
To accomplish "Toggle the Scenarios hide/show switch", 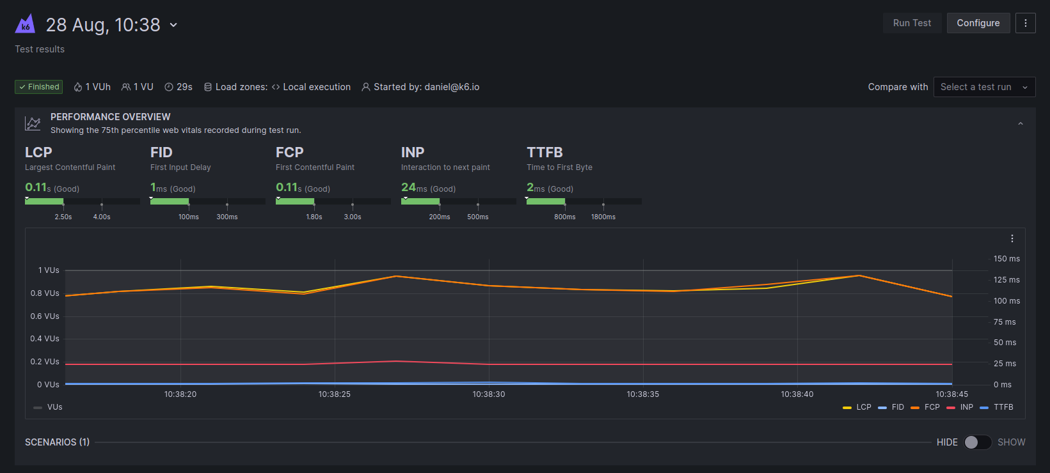I will 977,442.
